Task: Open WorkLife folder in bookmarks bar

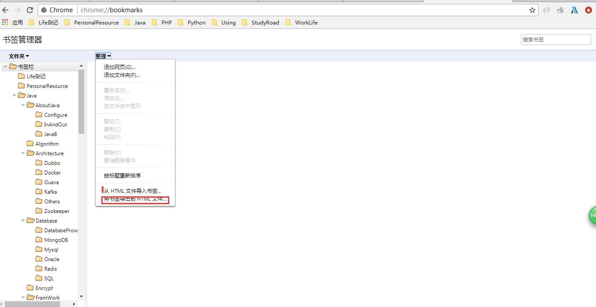Action: coord(302,22)
